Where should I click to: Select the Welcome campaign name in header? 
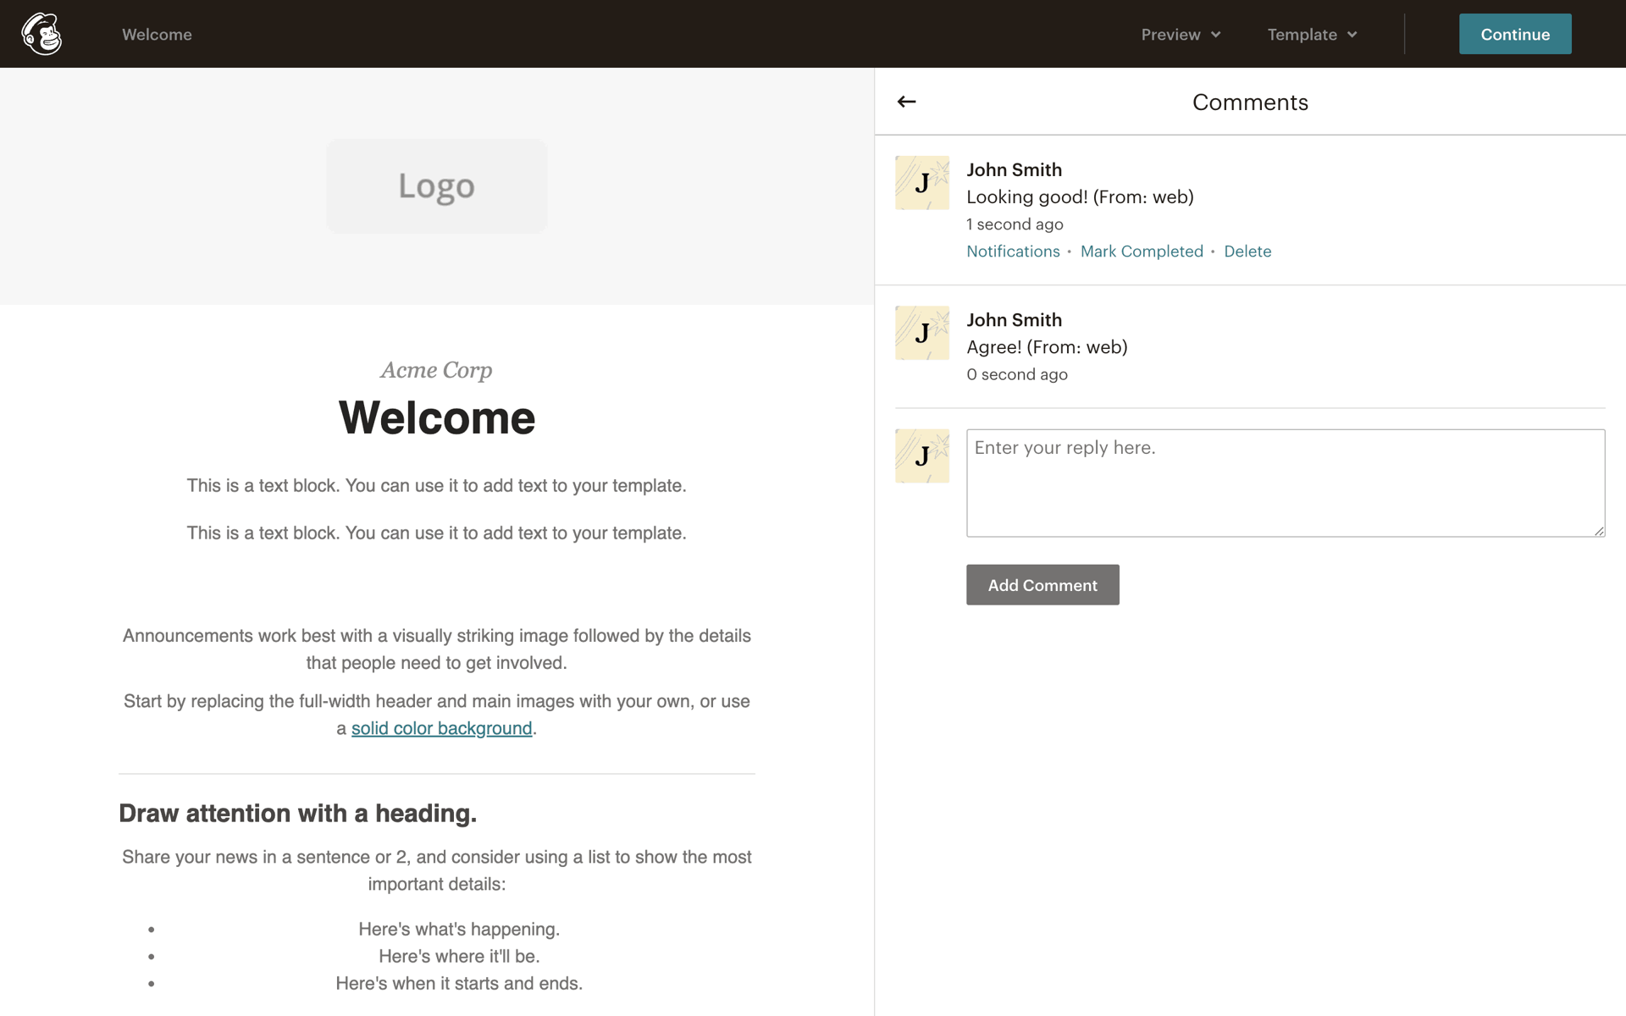point(157,35)
